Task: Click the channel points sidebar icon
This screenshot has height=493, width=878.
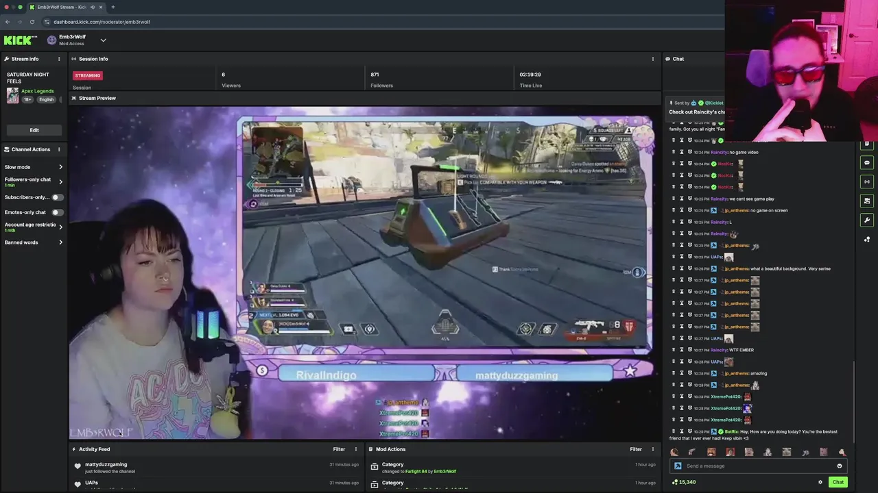Action: (867, 239)
